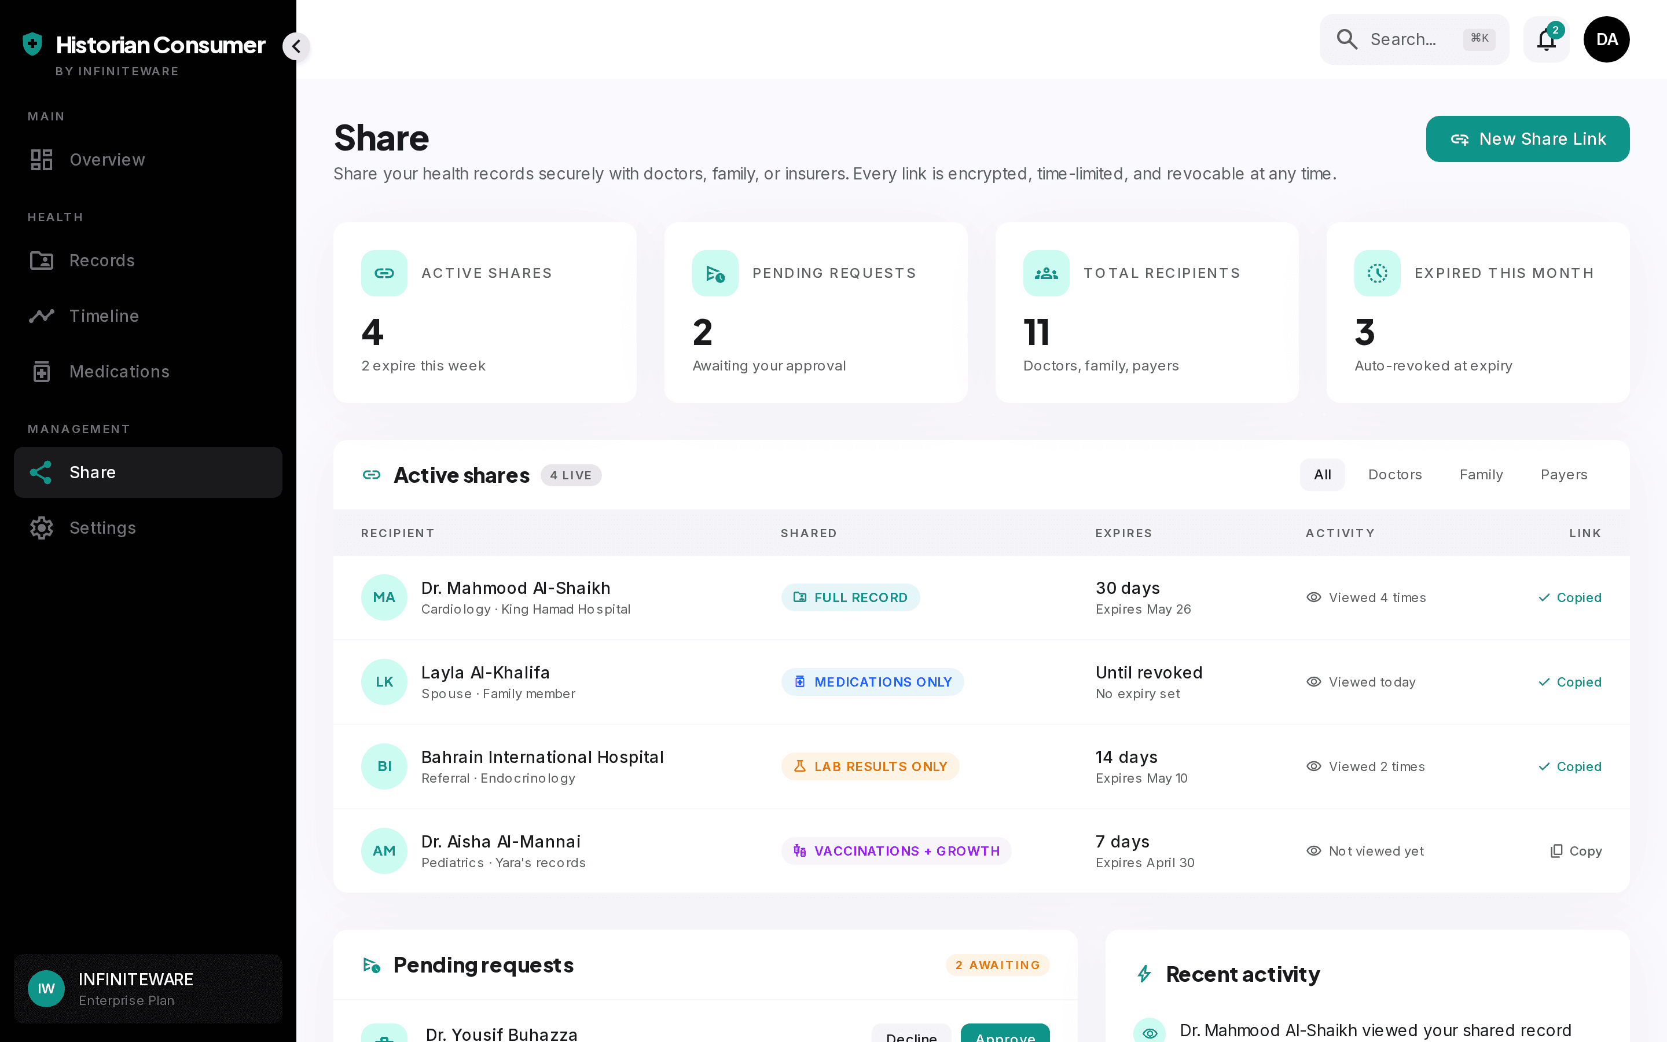Create a New Share Link

1527,138
